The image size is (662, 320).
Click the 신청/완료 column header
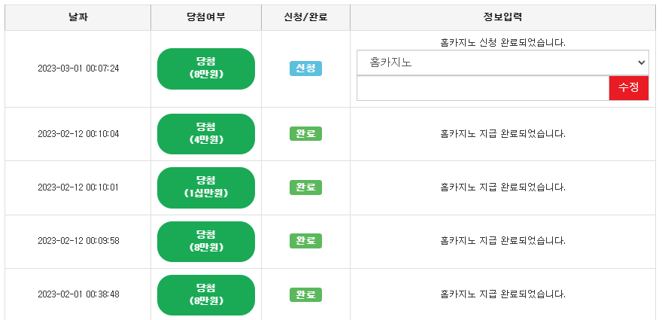305,17
